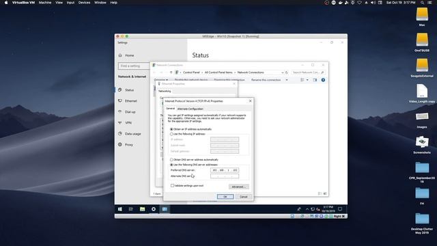Open the Input menu in menu bar
The width and height of the screenshot is (437, 246).
coord(70,3)
